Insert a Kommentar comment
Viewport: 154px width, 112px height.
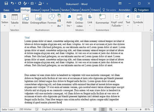point(102,19)
